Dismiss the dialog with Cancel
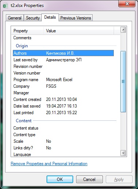The width and height of the screenshot is (138, 189). pos(89,179)
